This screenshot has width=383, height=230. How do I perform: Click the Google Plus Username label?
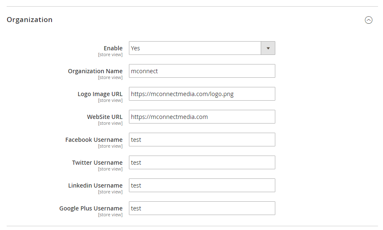point(91,208)
